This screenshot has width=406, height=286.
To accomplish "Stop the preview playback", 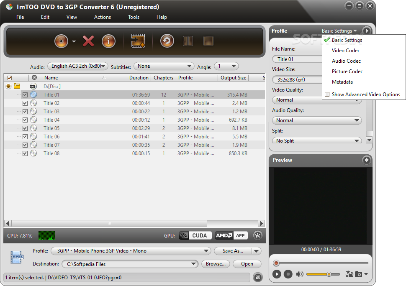I will pos(288,274).
